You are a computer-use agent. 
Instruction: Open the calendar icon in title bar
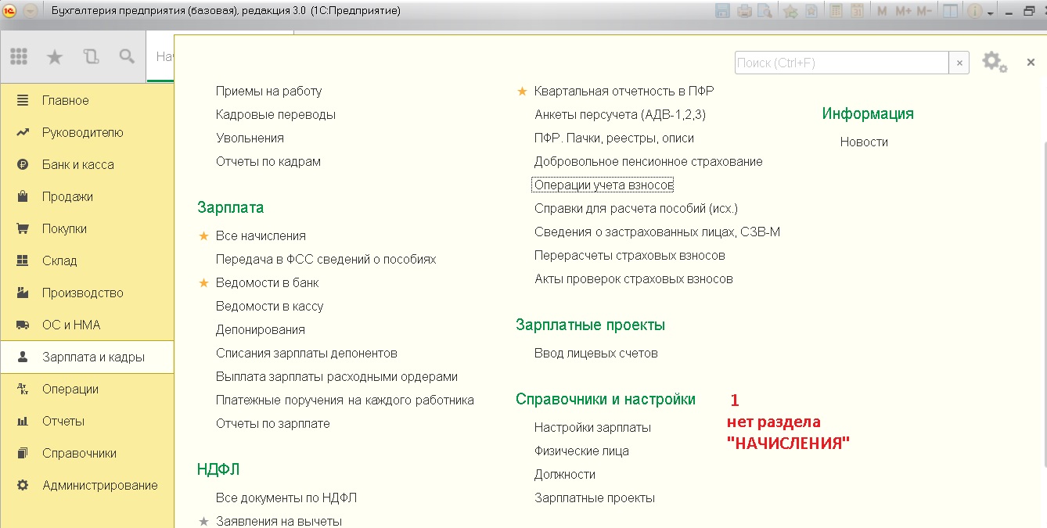click(x=857, y=11)
